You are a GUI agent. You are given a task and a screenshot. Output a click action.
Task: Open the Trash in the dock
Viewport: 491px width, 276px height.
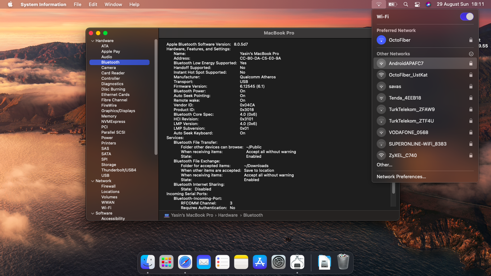point(343,262)
